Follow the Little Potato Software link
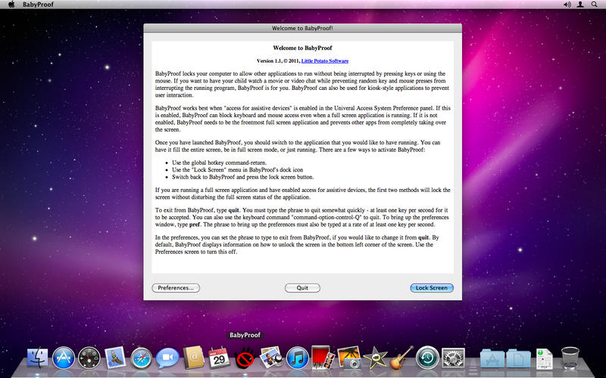The image size is (606, 378). (325, 61)
